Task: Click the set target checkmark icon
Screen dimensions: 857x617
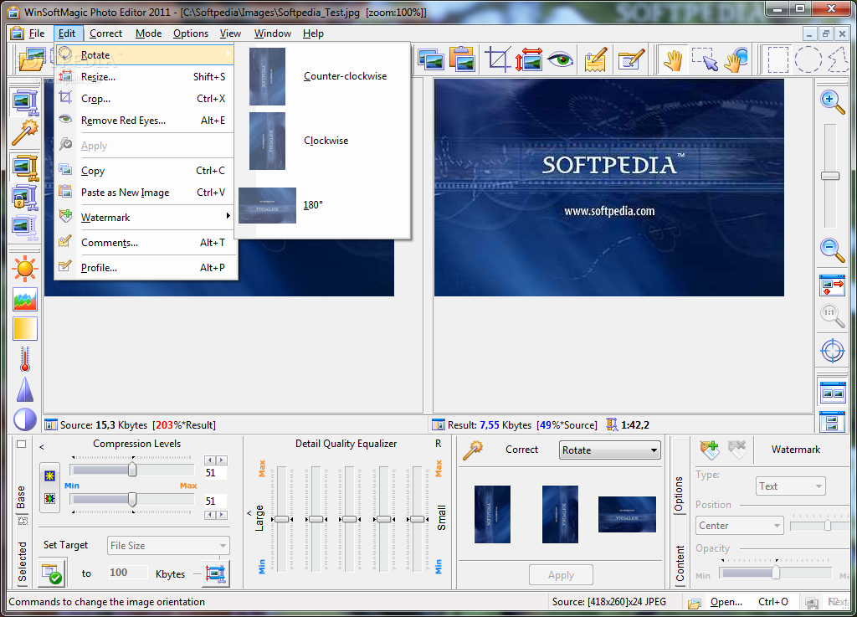Action: pyautogui.click(x=52, y=573)
